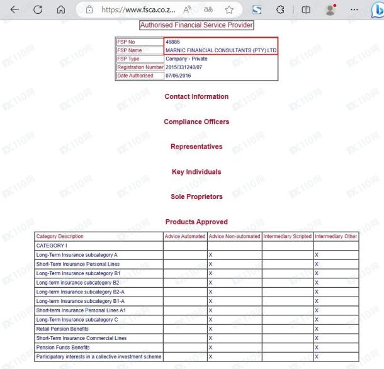Select 'Short-Term Insurance Commercial Lines' row
Screen dimensions: 384x369
click(196, 338)
